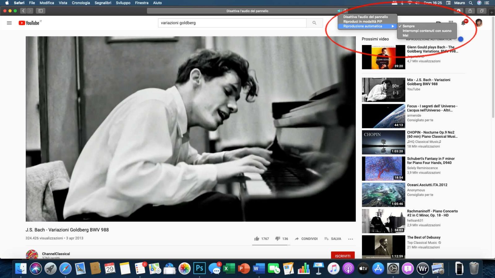Open the Mix J.S. Bach playlist thumbnail

click(x=384, y=90)
